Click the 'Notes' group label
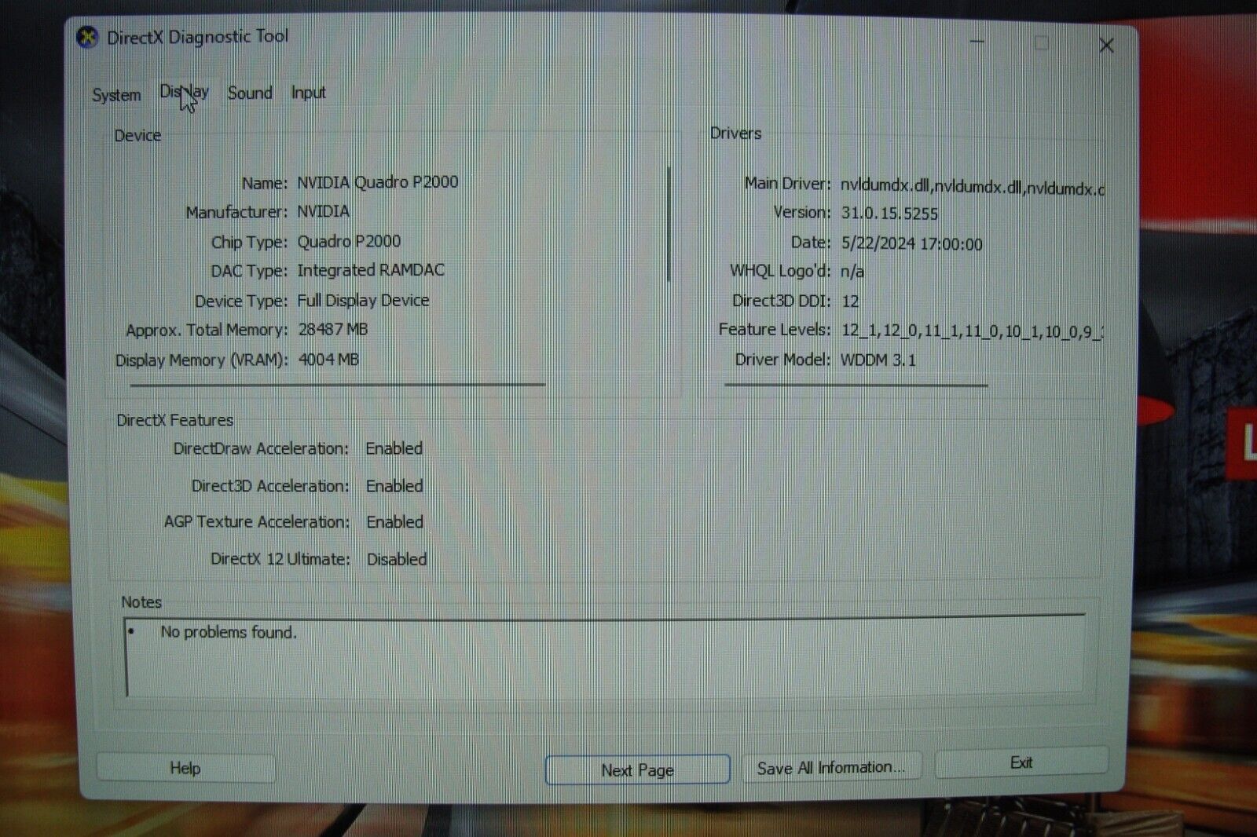The width and height of the screenshot is (1257, 837). point(141,602)
